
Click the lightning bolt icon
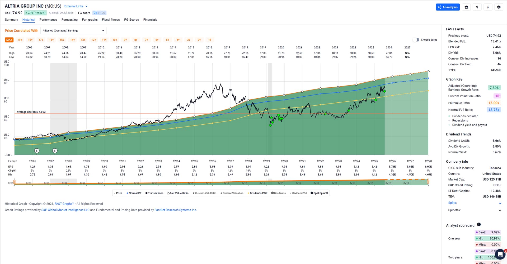[x=488, y=7]
